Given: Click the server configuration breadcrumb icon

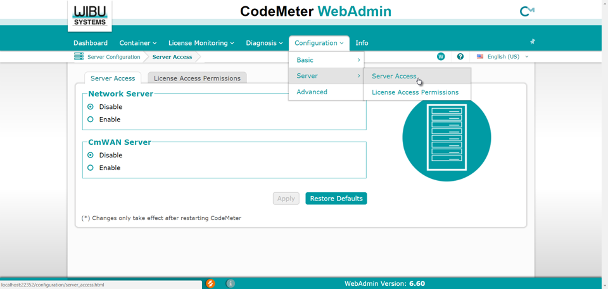Looking at the screenshot, I should [x=79, y=57].
